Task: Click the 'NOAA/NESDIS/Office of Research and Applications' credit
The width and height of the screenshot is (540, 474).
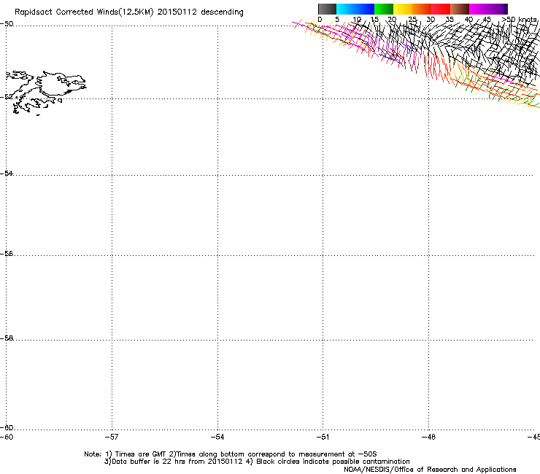Action: pyautogui.click(x=430, y=470)
